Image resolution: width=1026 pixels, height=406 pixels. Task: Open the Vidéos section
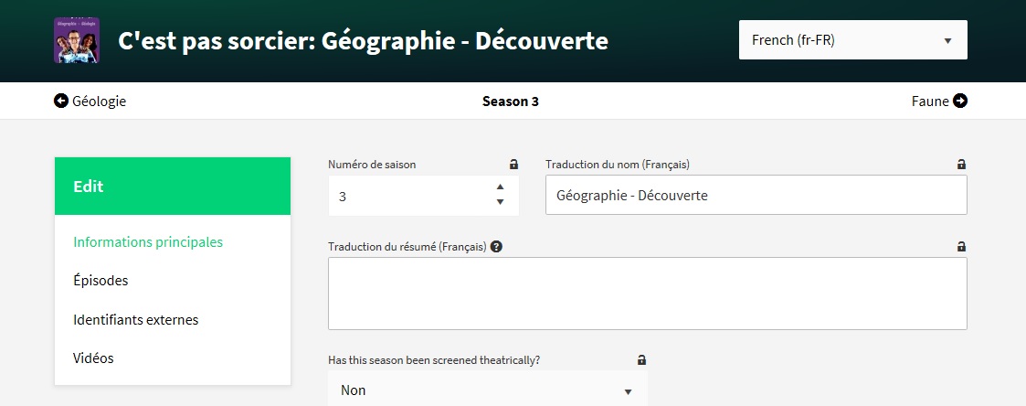(93, 358)
